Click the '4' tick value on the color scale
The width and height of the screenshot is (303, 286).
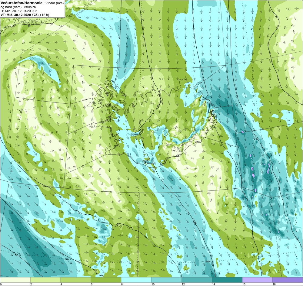click(61, 284)
